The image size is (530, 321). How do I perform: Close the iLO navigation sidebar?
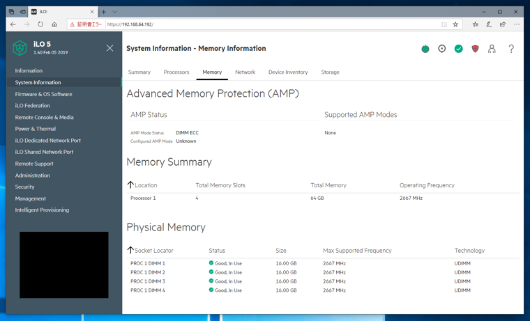click(x=109, y=48)
